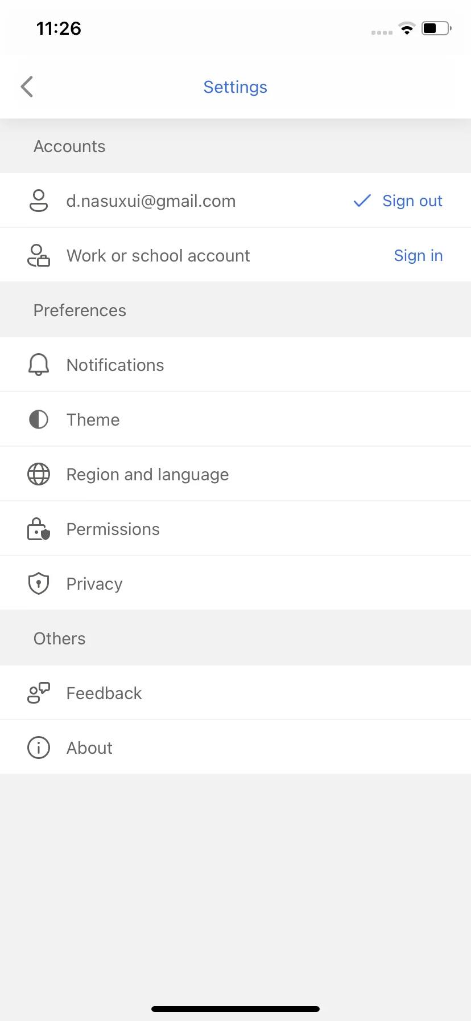Open the About page

235,748
